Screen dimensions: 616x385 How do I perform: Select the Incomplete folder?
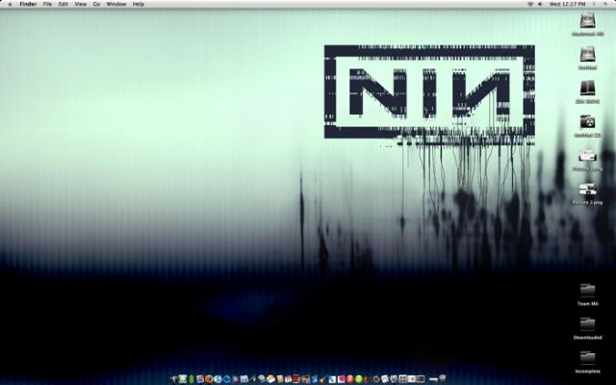[588, 358]
